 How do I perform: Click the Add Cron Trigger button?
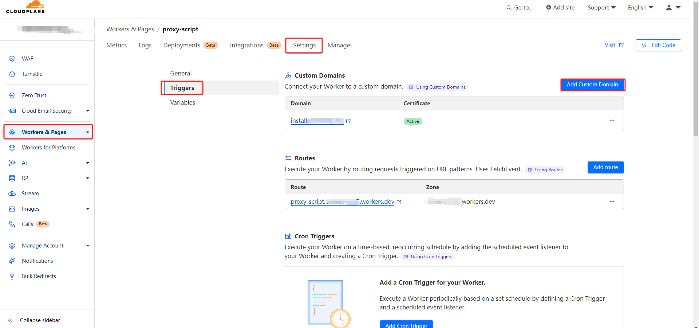pyautogui.click(x=406, y=324)
